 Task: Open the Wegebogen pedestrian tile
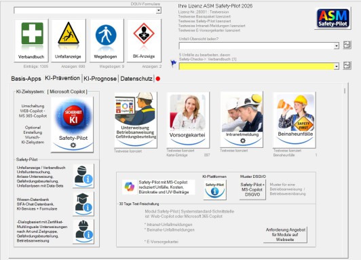point(107,41)
